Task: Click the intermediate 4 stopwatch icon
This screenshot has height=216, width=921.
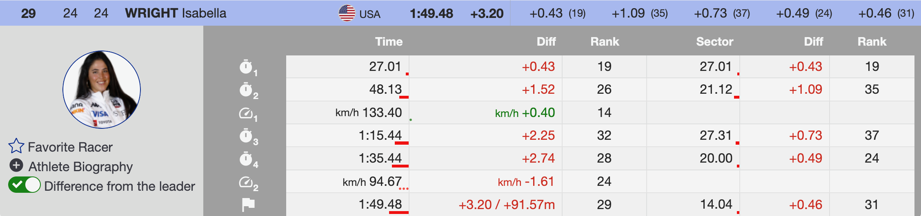Action: 246,159
